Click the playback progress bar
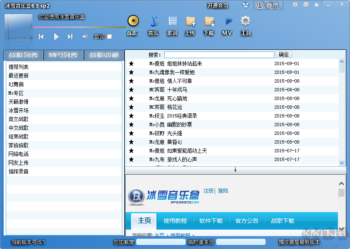 pos(79,27)
